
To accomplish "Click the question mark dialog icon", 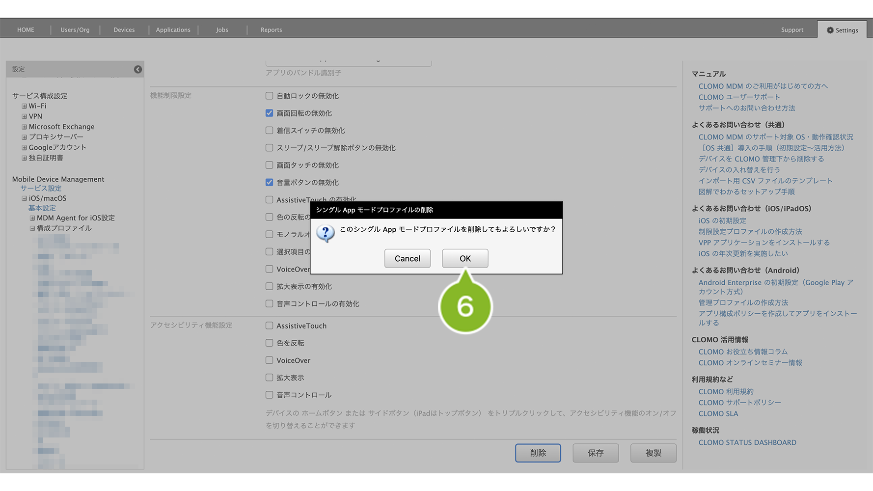I will (325, 233).
